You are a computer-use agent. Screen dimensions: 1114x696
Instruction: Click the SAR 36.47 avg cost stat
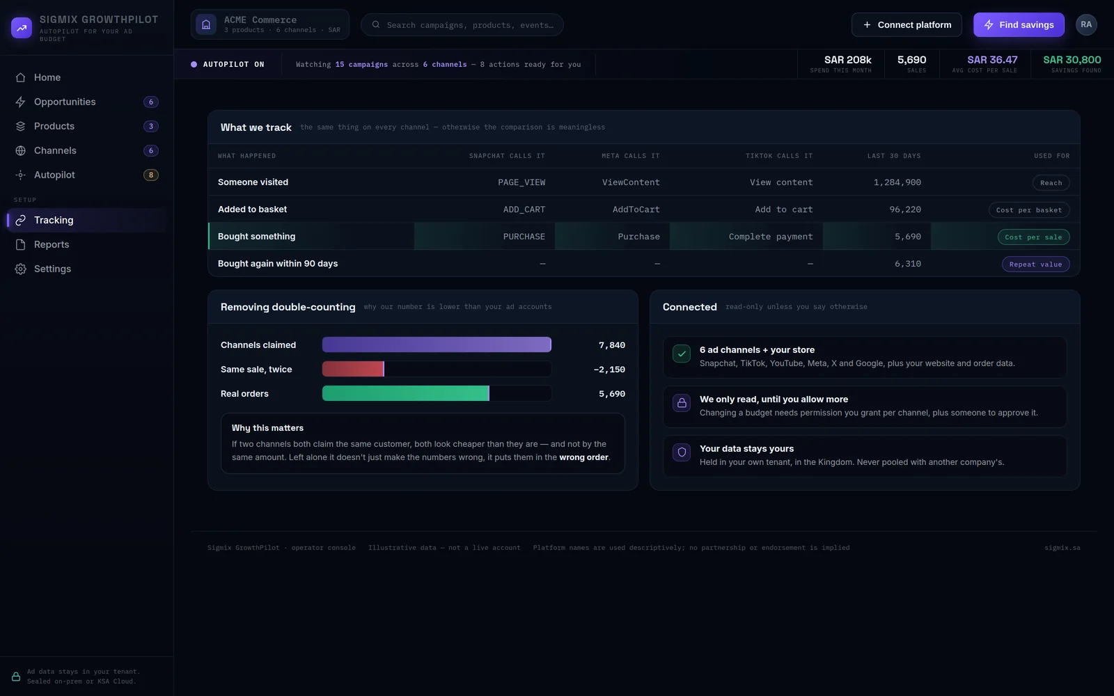tap(984, 64)
